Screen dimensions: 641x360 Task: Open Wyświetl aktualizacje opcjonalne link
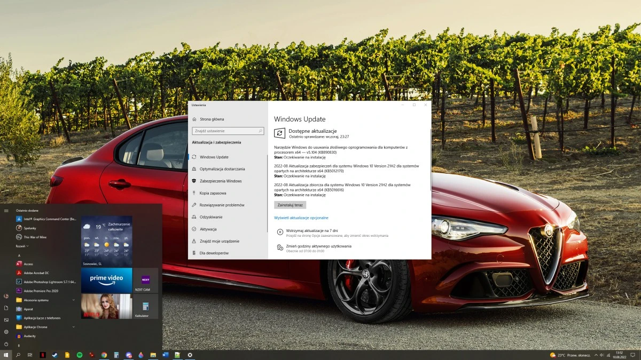click(302, 218)
